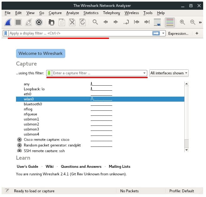Viewport: 206px width, 197px height.
Task: Open capture options gear icon
Action: point(39,22)
